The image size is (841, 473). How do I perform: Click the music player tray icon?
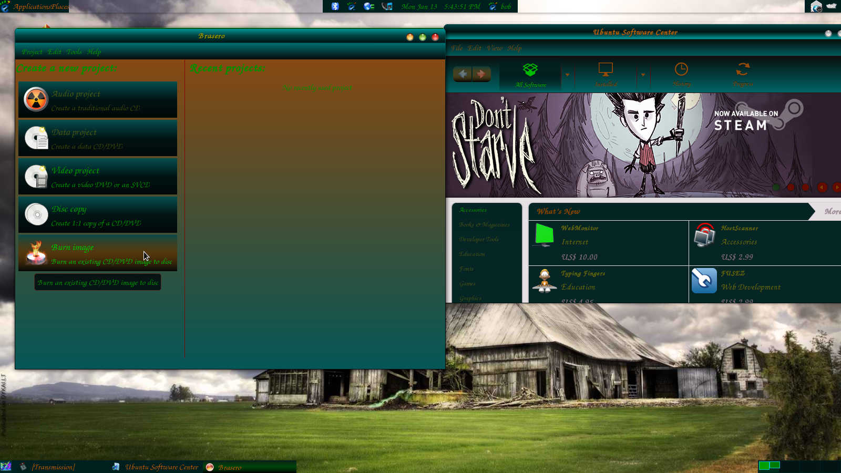[x=387, y=6]
